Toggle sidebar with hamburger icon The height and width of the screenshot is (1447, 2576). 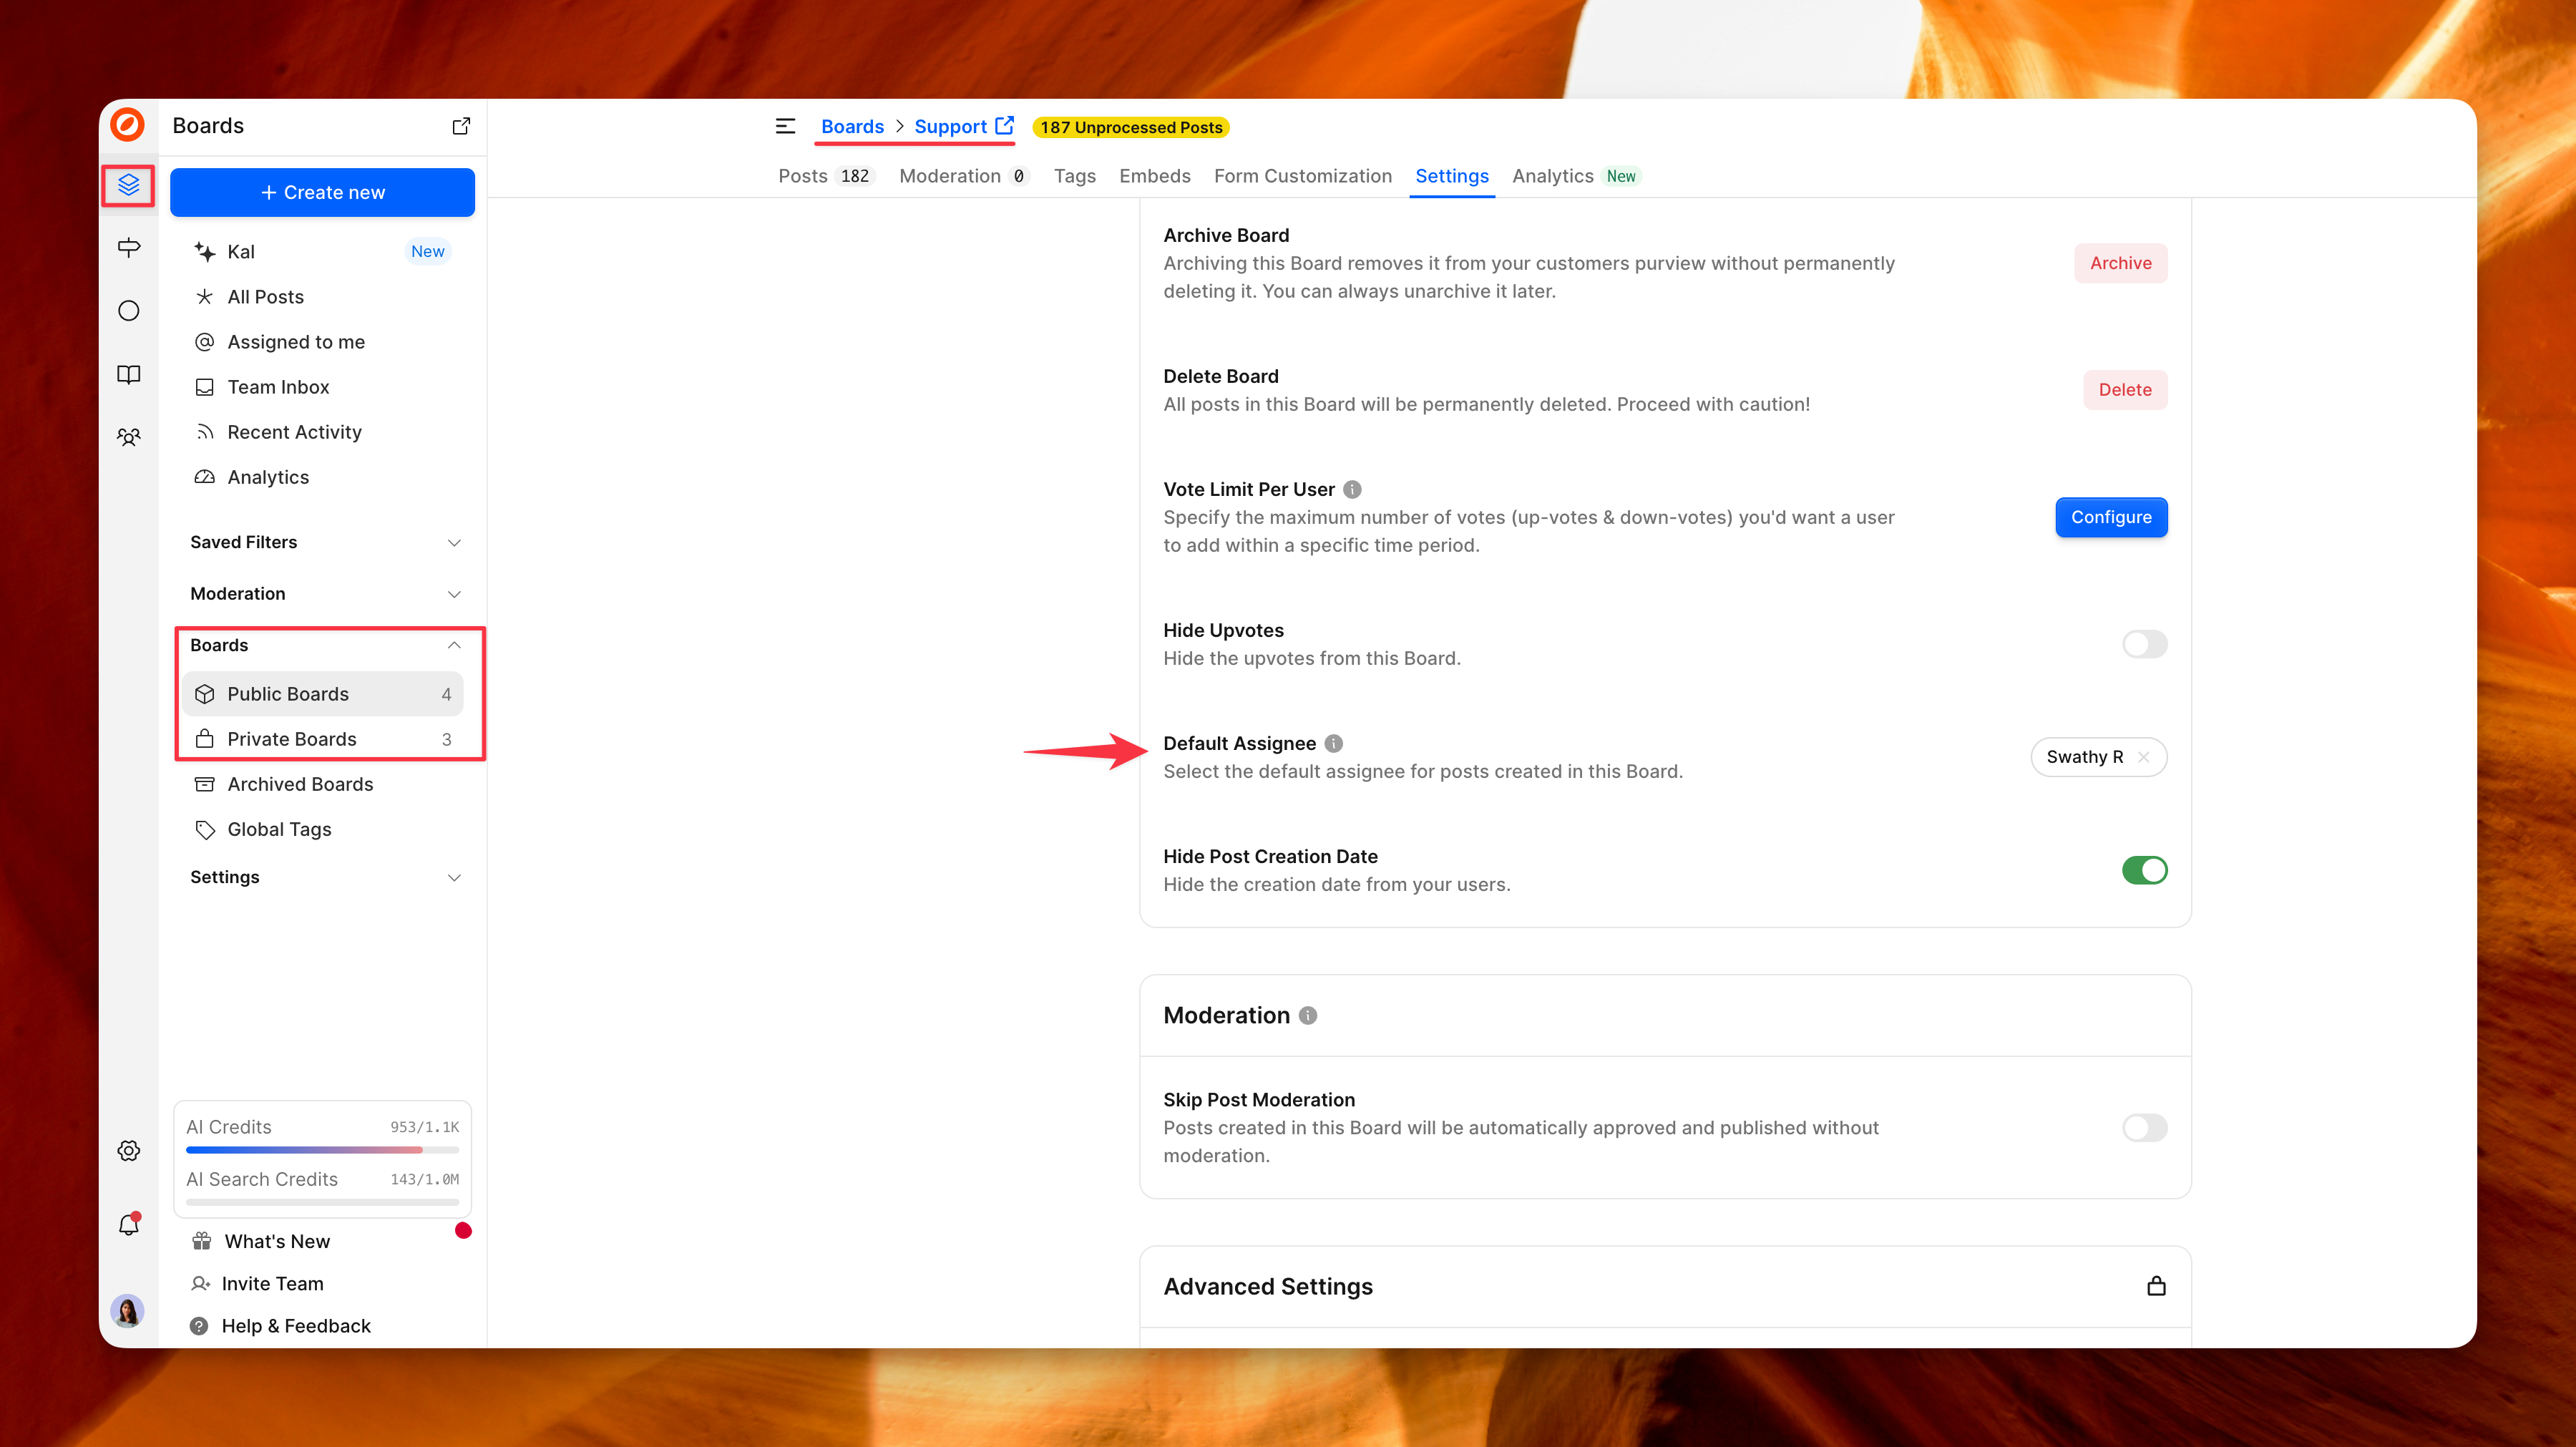[x=785, y=126]
